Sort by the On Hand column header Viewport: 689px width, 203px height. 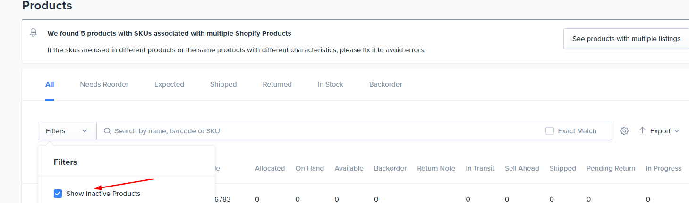point(310,168)
